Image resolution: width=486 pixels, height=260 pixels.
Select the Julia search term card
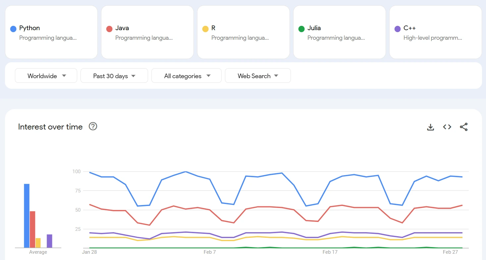point(340,32)
